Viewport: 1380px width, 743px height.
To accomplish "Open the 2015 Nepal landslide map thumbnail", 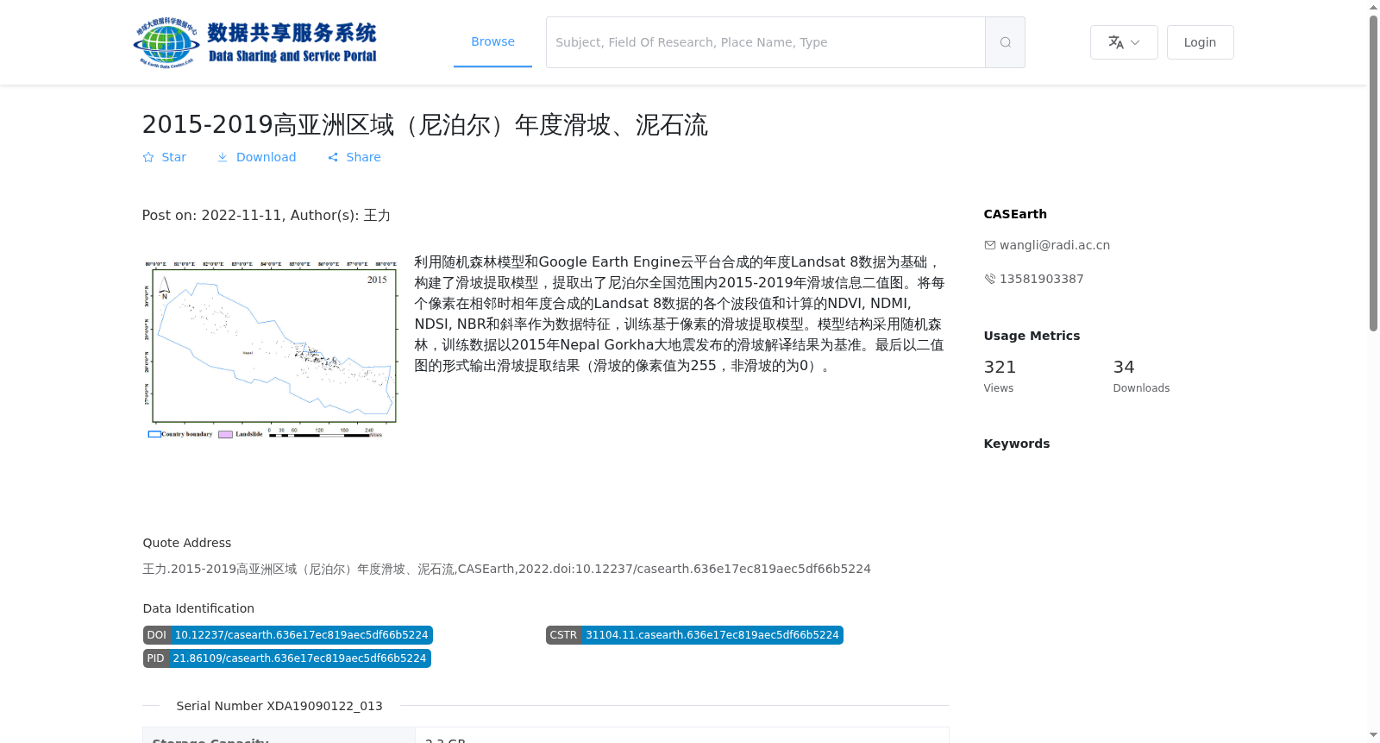I will [270, 349].
